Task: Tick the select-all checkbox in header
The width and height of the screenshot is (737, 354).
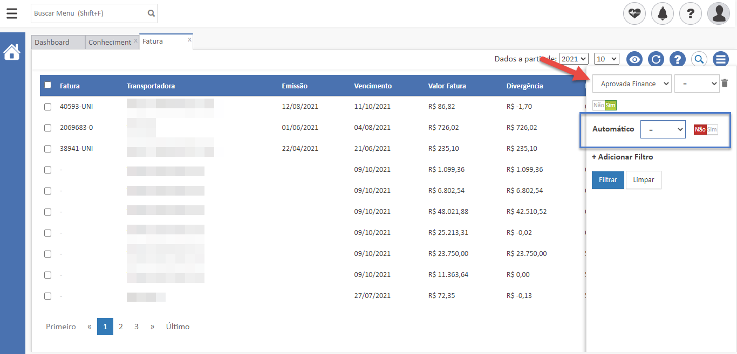Action: [x=47, y=85]
